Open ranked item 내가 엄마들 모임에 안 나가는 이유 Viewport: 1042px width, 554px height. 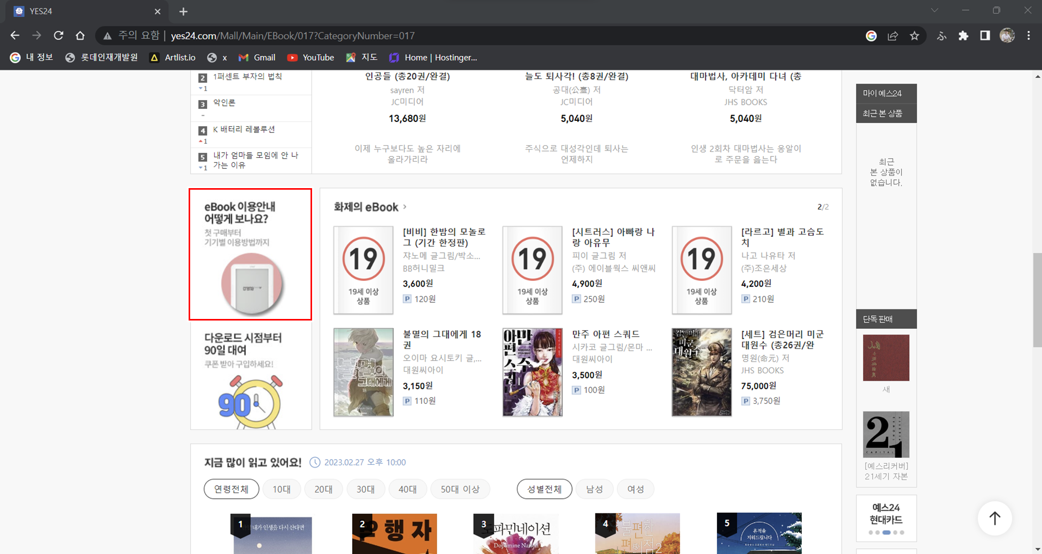pos(256,160)
